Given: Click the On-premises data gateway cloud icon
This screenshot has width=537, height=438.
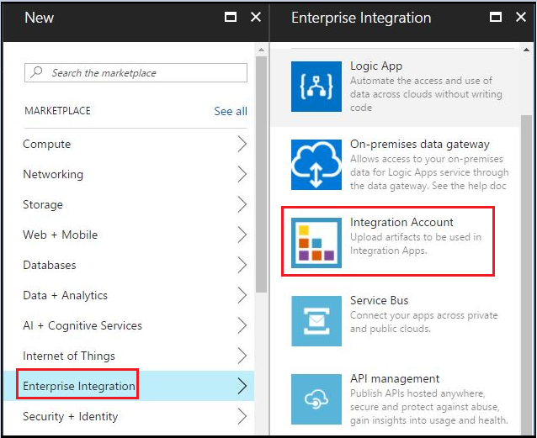Looking at the screenshot, I should (x=316, y=165).
